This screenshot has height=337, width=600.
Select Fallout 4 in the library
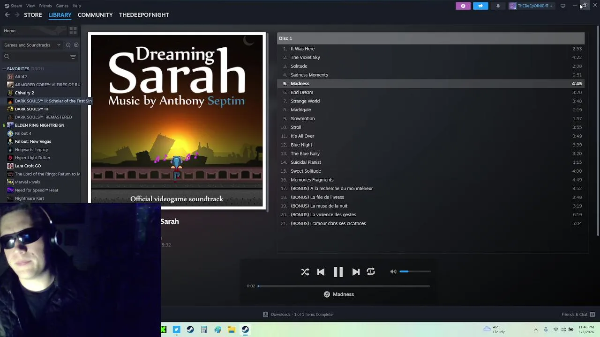coord(23,133)
